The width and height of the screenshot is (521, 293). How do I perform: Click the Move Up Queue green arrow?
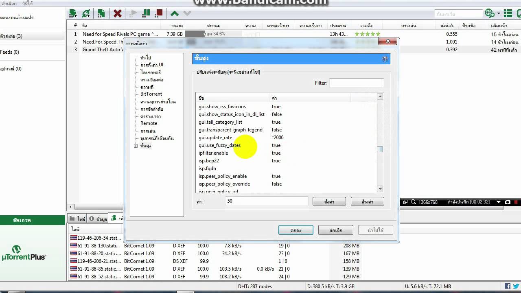click(x=175, y=14)
